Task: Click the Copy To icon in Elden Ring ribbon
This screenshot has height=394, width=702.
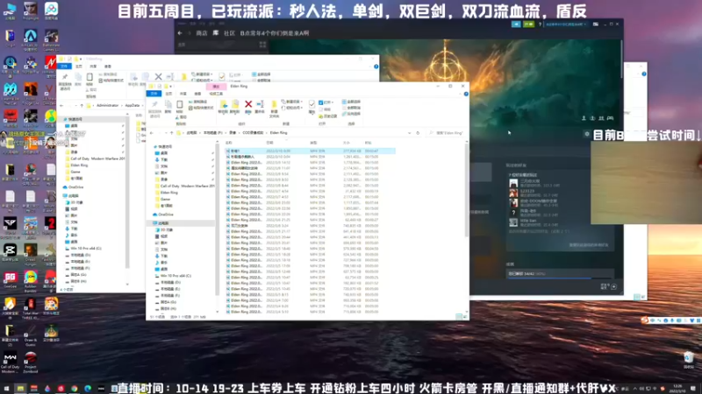Action: click(235, 104)
